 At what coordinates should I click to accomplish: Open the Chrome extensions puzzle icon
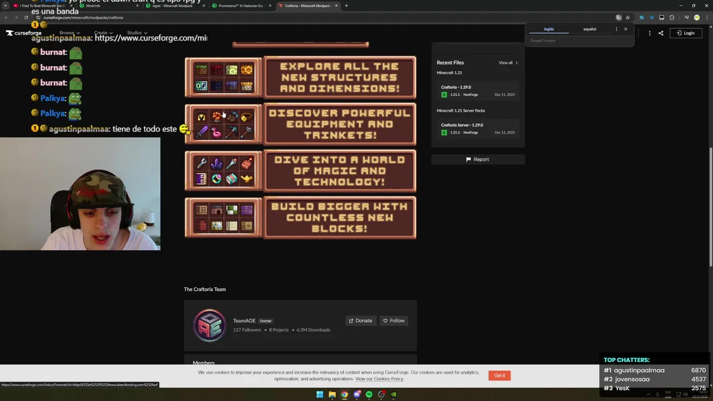coord(672,17)
